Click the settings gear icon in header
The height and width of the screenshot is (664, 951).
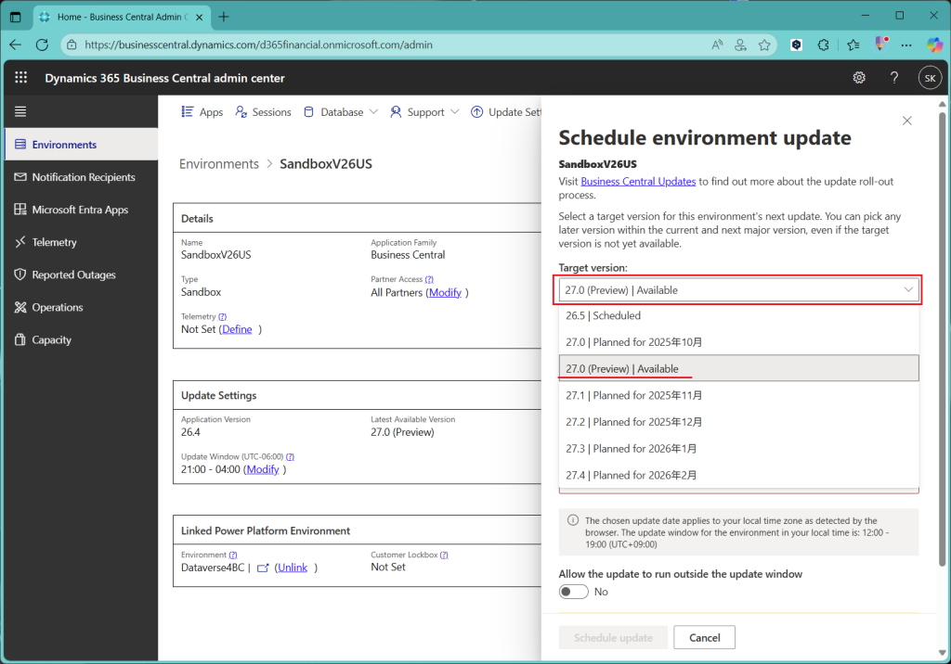point(859,78)
